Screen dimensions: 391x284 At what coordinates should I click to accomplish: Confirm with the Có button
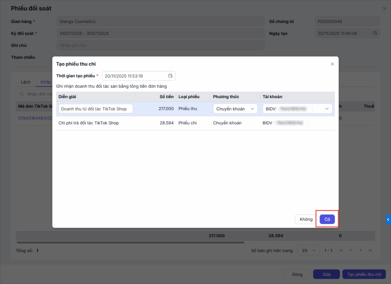327,219
